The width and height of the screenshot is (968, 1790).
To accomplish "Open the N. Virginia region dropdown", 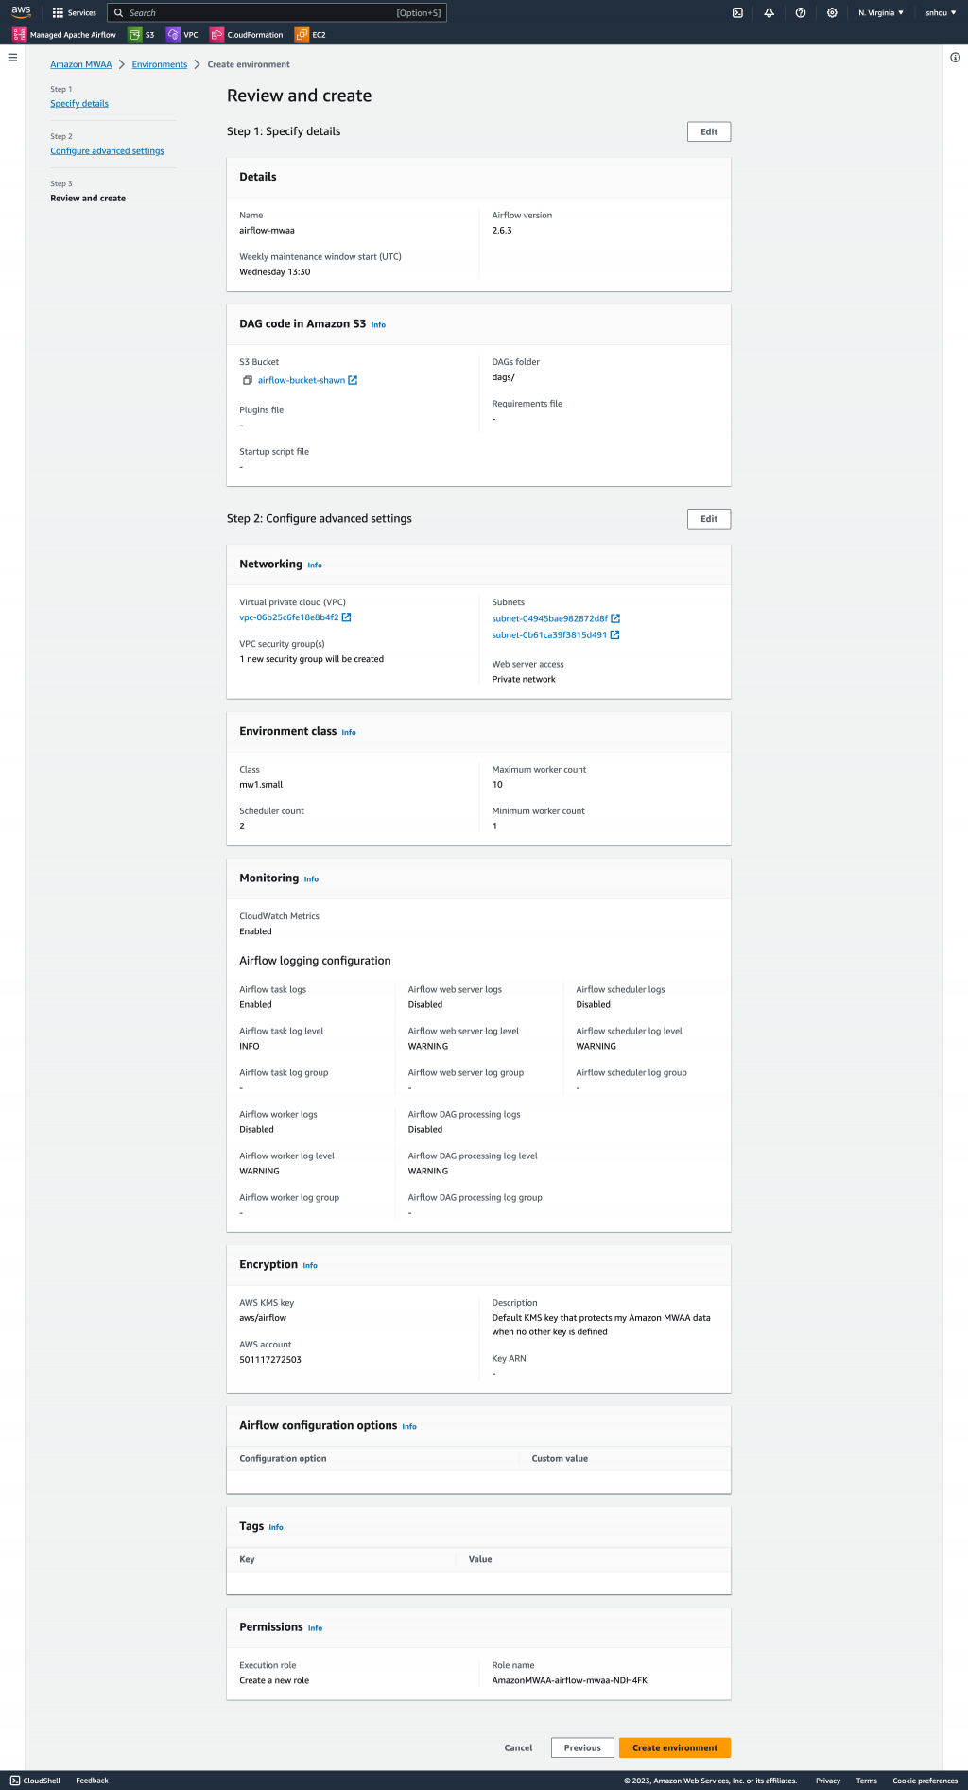I will coord(880,13).
